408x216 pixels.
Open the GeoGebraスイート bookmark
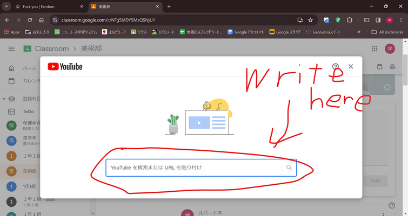(324, 32)
